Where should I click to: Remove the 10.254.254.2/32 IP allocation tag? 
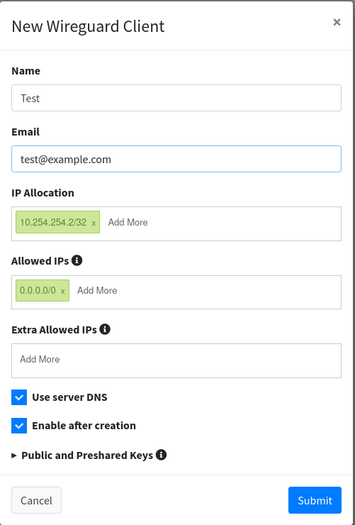coord(94,223)
